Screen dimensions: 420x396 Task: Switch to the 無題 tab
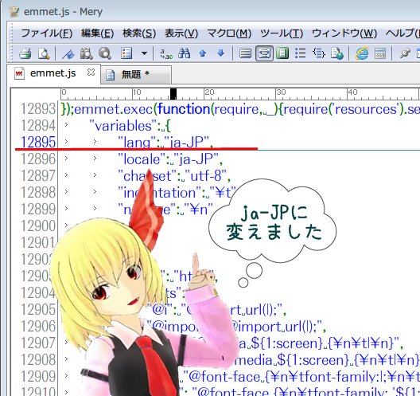[135, 74]
